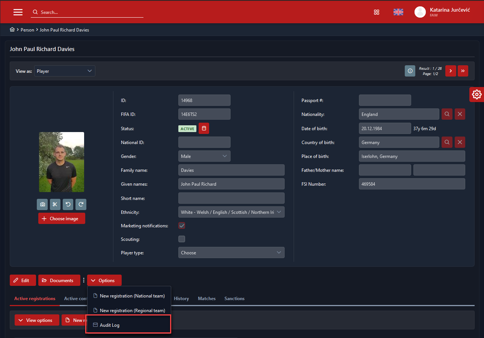484x338 pixels.
Task: Expand the View as Player dropdown
Action: 65,71
